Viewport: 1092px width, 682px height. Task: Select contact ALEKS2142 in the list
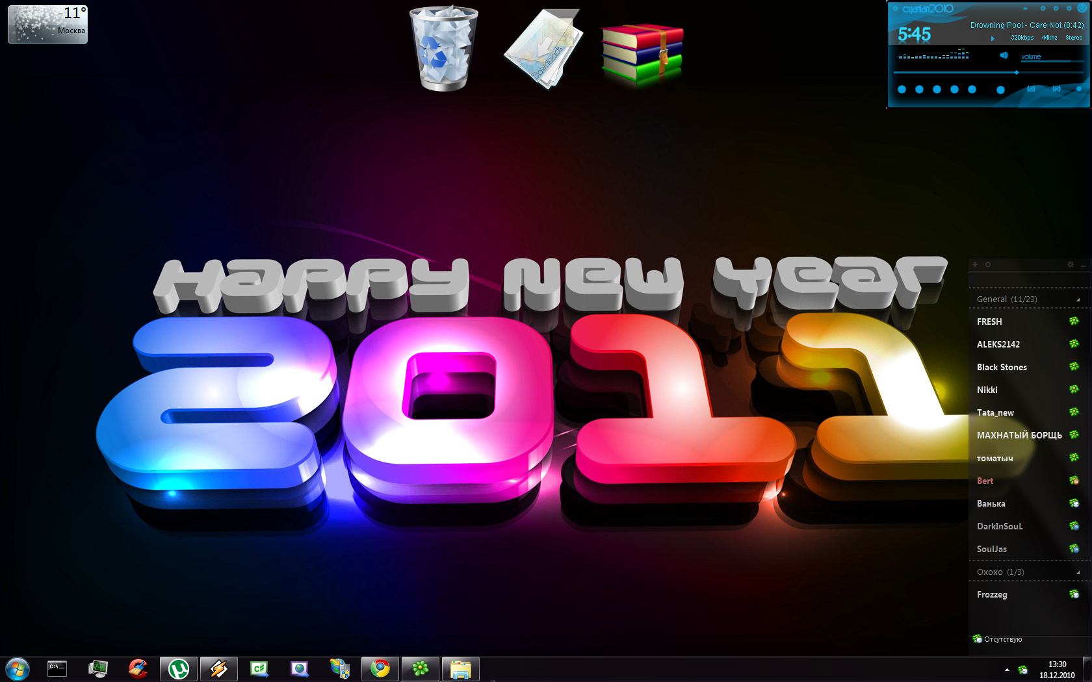(x=998, y=344)
